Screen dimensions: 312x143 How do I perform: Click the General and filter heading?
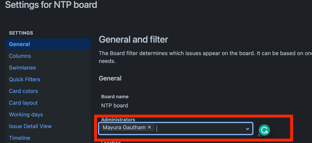[133, 39]
